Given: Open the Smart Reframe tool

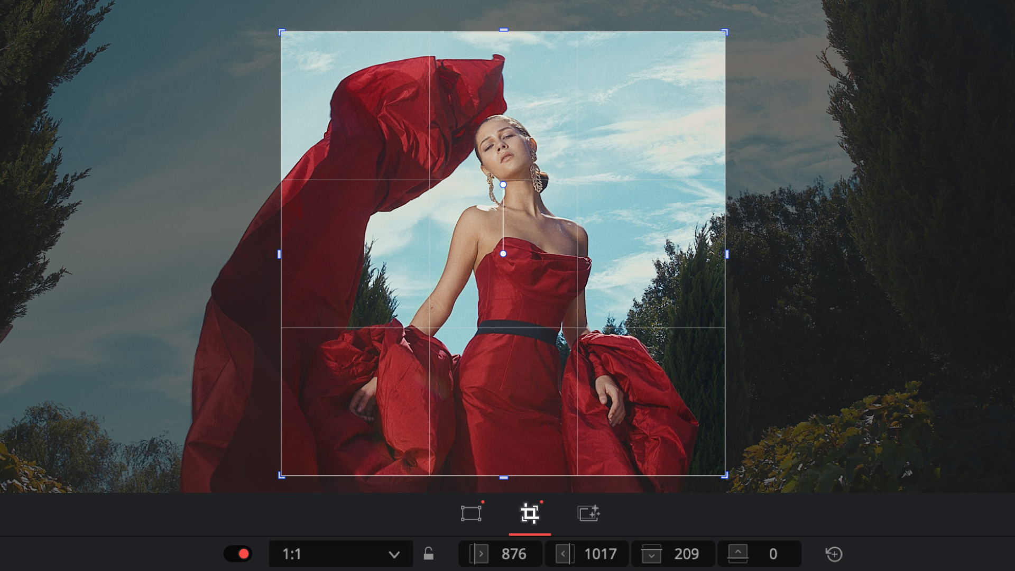Looking at the screenshot, I should (x=588, y=513).
